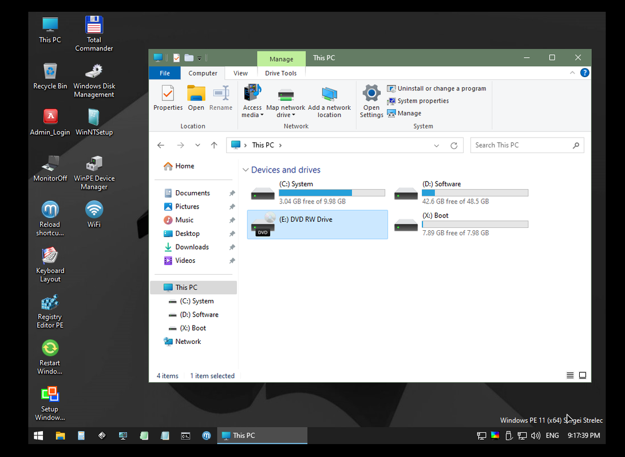
Task: Customize Quick Access Toolbar dropdown
Action: click(199, 58)
